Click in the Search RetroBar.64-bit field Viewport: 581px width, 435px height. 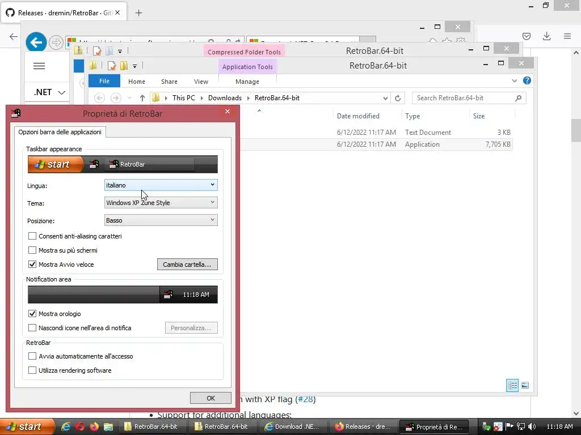click(469, 98)
